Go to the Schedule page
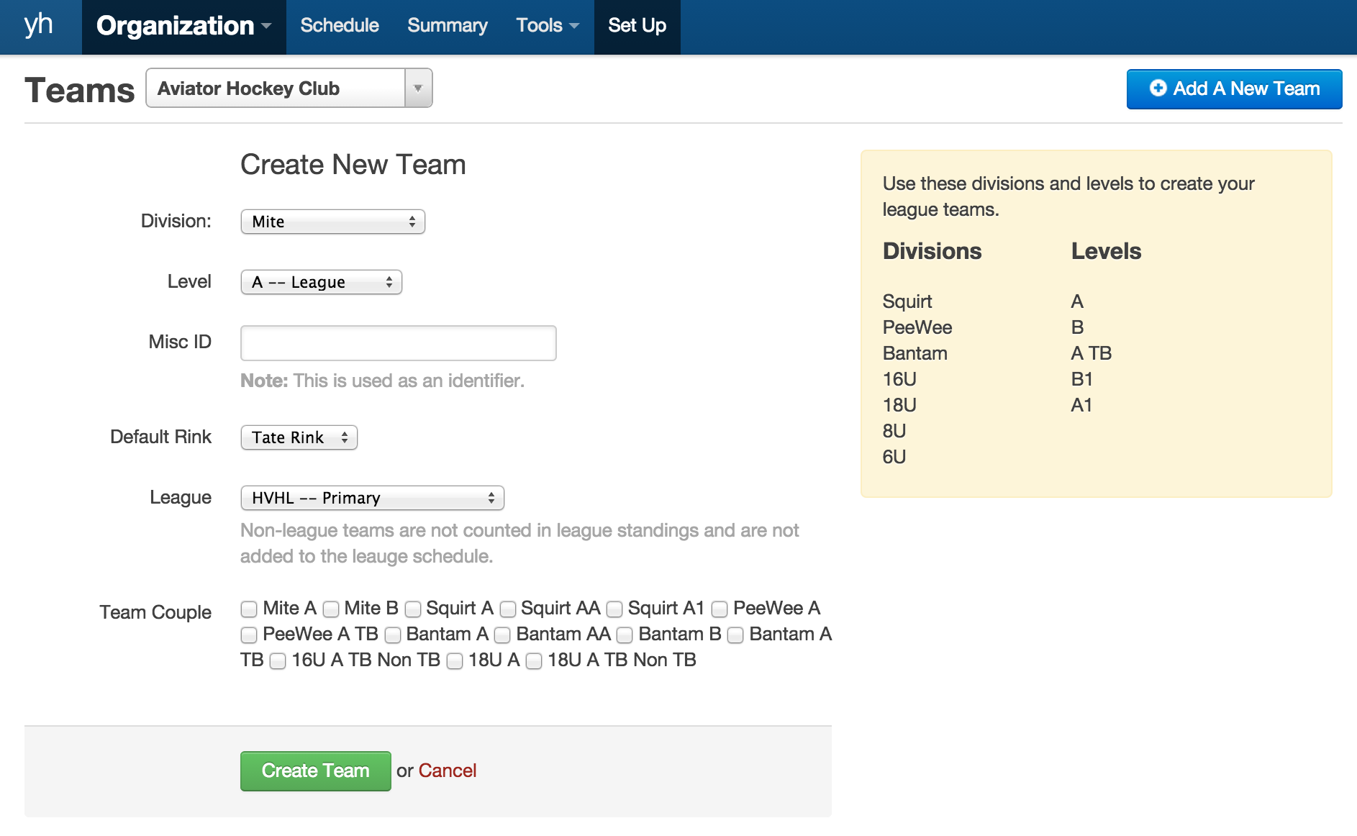Image resolution: width=1357 pixels, height=836 pixels. 339,26
